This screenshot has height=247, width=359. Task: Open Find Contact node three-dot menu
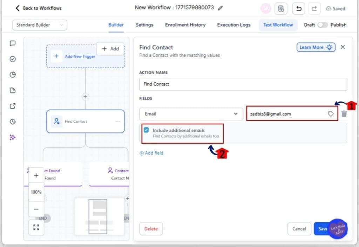tap(117, 122)
